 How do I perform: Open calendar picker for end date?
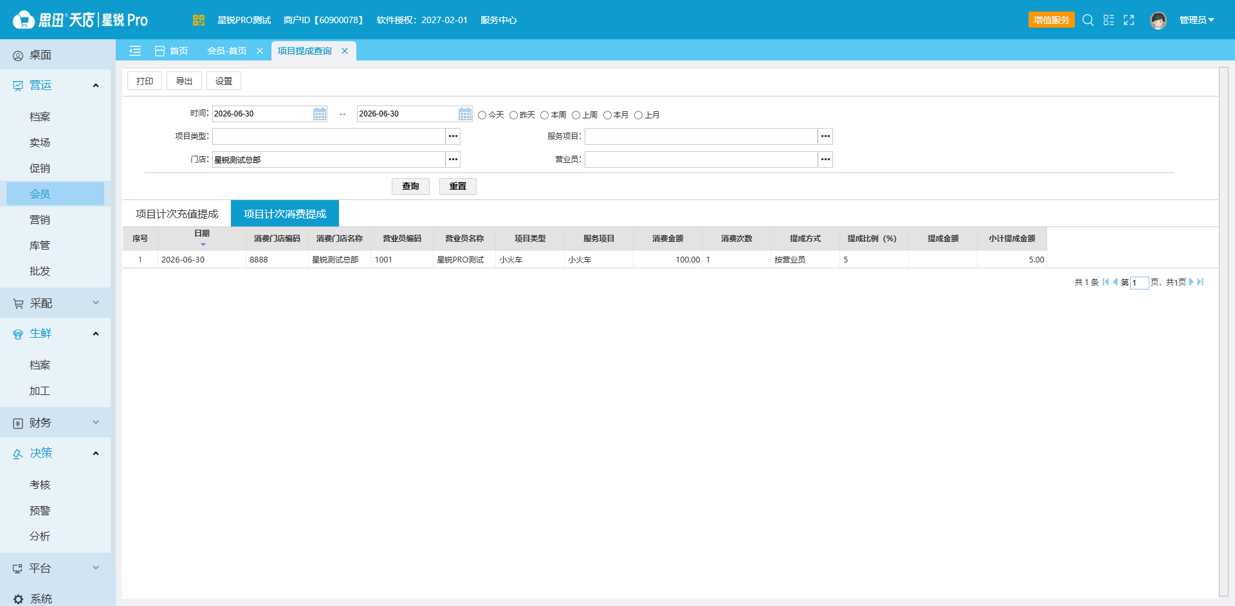(465, 114)
